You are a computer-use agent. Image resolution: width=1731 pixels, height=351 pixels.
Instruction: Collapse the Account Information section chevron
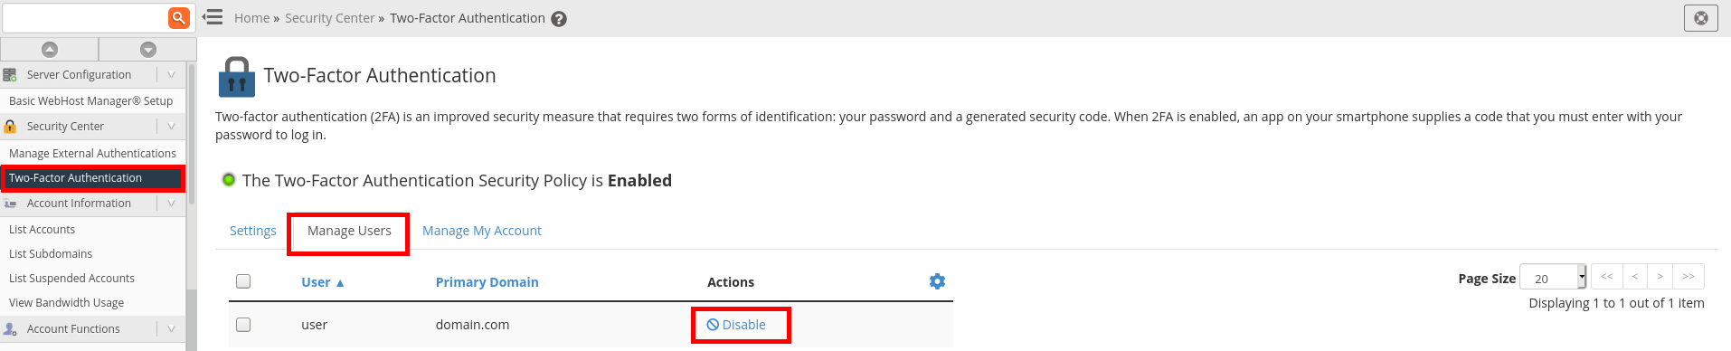172,204
